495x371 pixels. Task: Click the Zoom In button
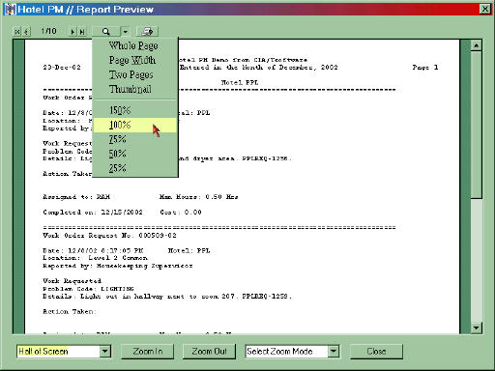coord(148,352)
